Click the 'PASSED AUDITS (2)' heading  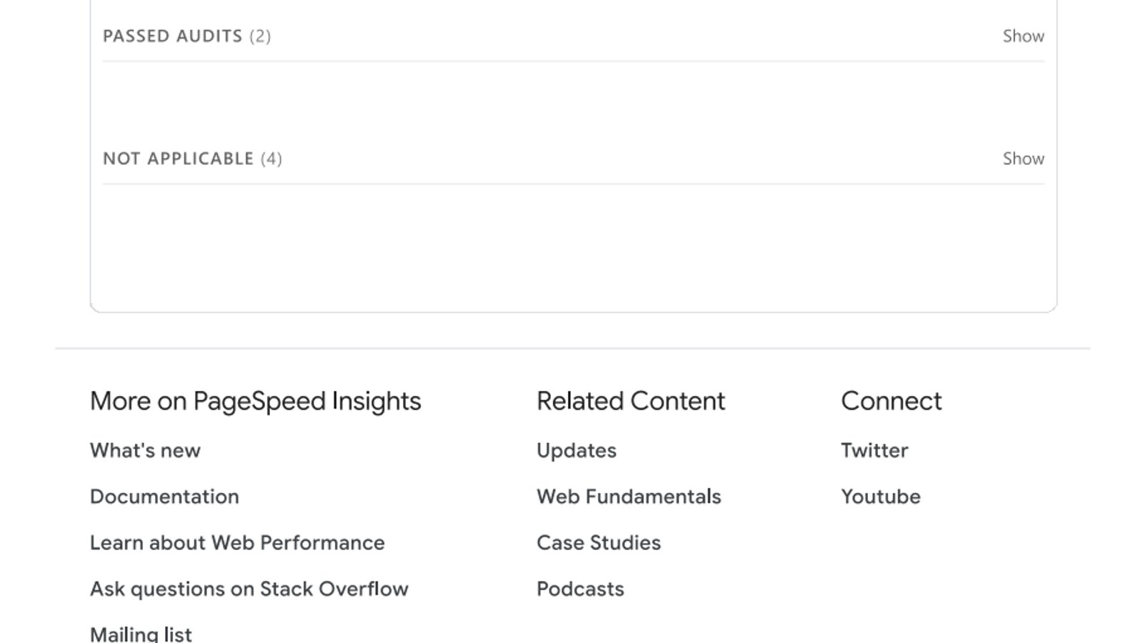pyautogui.click(x=187, y=36)
